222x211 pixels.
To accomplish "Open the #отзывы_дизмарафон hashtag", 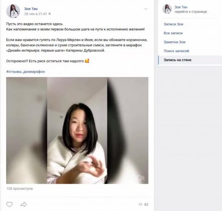I will coord(26,72).
